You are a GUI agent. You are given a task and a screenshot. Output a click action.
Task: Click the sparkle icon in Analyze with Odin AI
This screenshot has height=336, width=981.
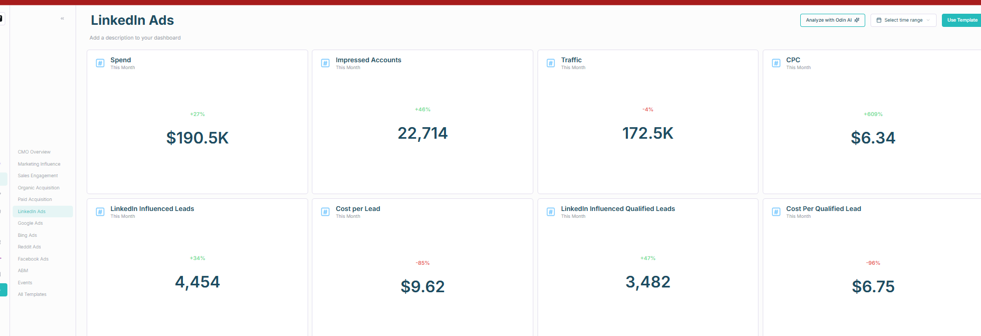pyautogui.click(x=857, y=20)
